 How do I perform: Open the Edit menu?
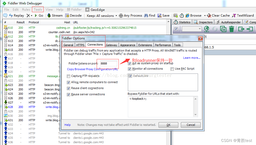click(x=16, y=9)
